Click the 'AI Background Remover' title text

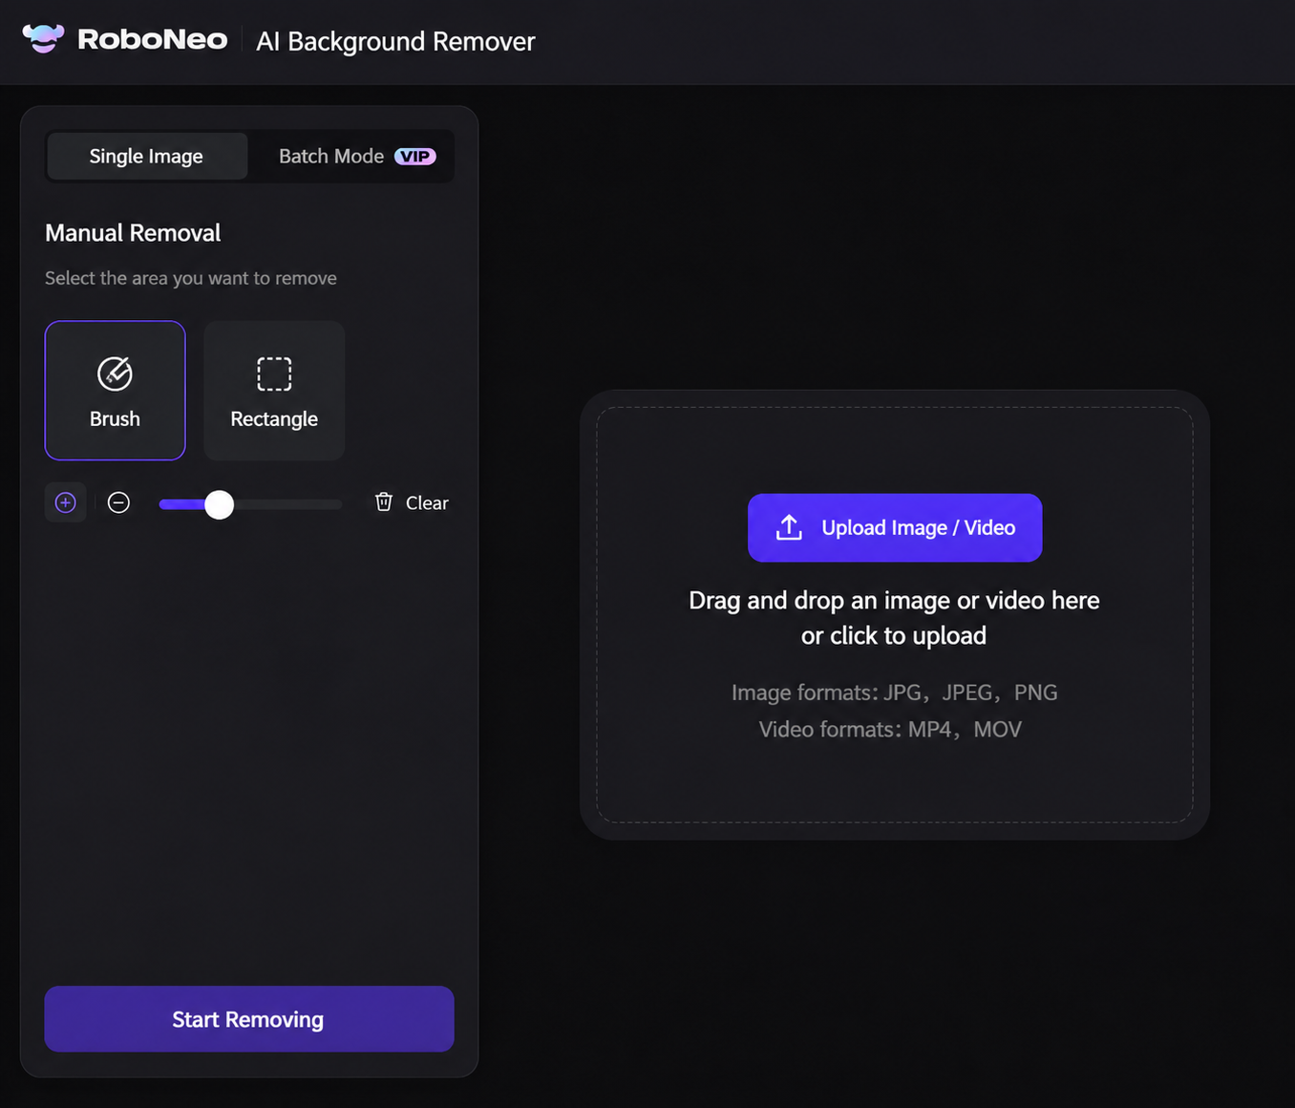pyautogui.click(x=395, y=42)
